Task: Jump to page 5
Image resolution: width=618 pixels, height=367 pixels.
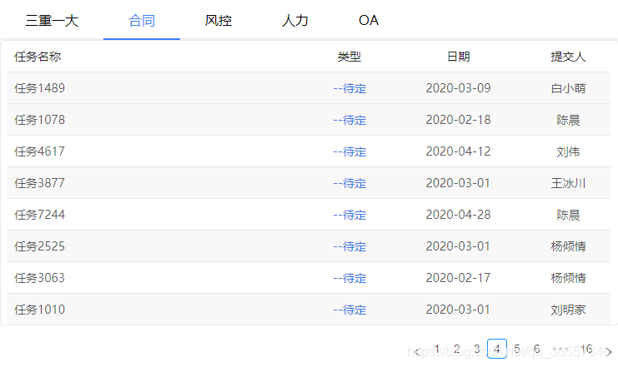Action: point(517,349)
